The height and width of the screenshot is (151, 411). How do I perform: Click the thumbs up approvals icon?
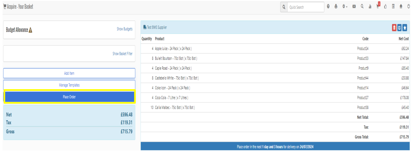(x=385, y=7)
